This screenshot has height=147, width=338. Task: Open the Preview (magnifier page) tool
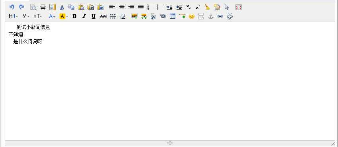pyautogui.click(x=33, y=7)
